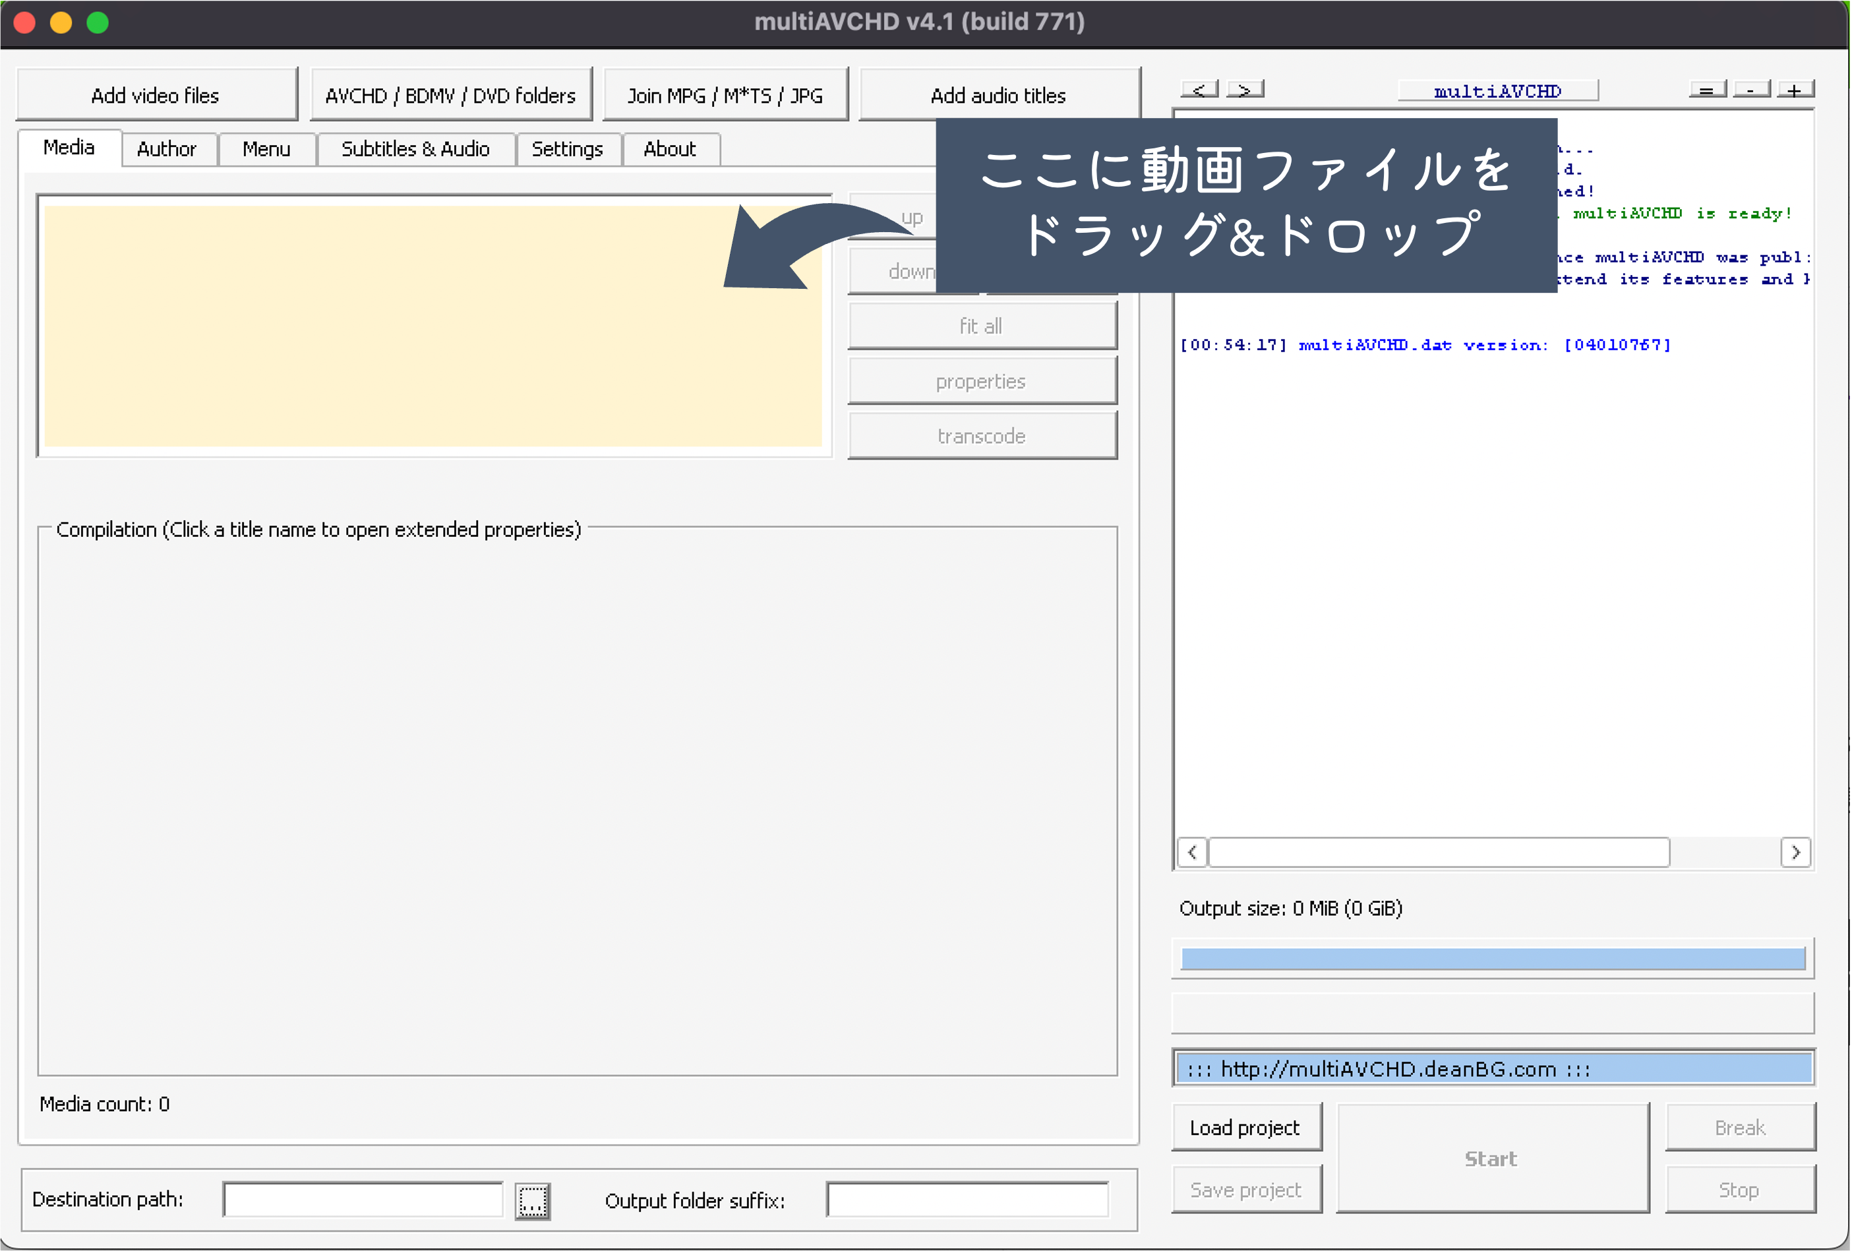Switch to the Author tab
Viewport: 1852px width, 1251px height.
pos(167,148)
